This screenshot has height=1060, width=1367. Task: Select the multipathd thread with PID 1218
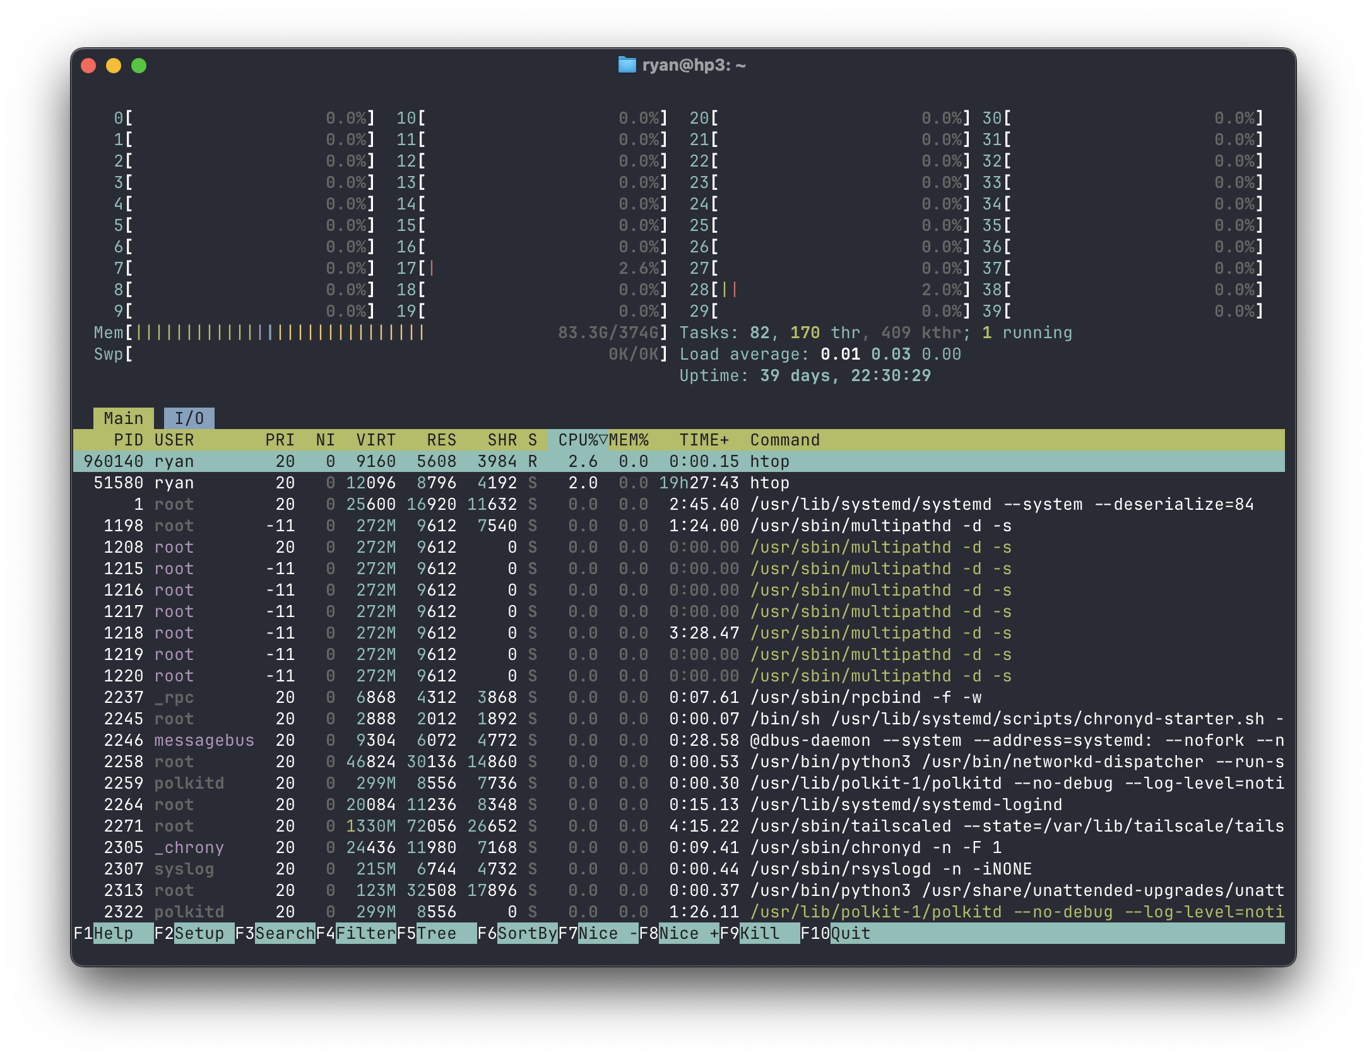coord(679,633)
